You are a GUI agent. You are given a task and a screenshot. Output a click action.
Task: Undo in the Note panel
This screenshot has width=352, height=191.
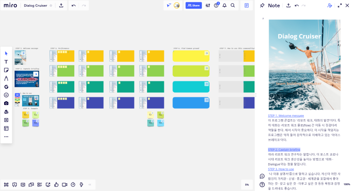tap(297, 5)
